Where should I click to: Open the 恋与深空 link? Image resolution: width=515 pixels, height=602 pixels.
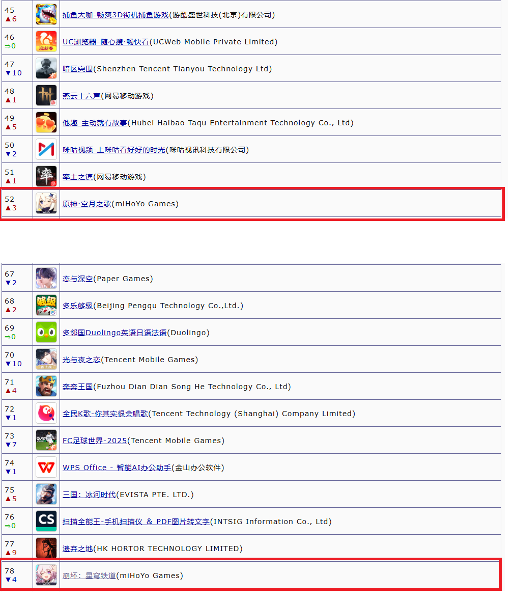[78, 279]
